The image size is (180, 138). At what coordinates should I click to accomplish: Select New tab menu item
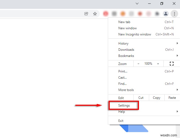click(144, 22)
